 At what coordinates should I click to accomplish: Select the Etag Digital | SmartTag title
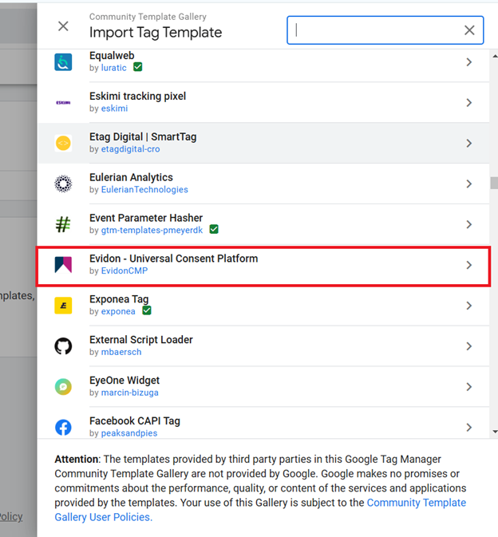pos(143,136)
